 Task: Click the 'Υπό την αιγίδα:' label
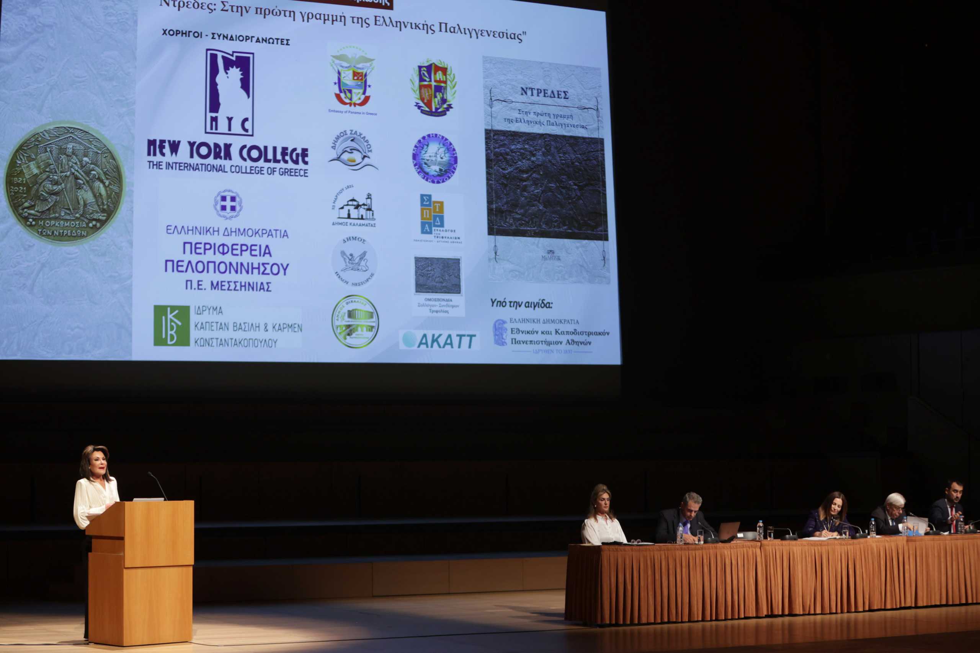521,304
